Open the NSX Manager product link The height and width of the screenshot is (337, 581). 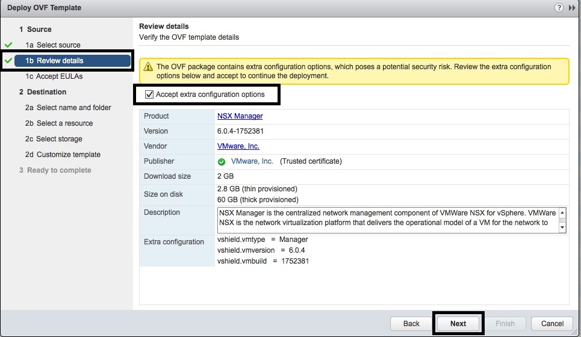point(240,116)
